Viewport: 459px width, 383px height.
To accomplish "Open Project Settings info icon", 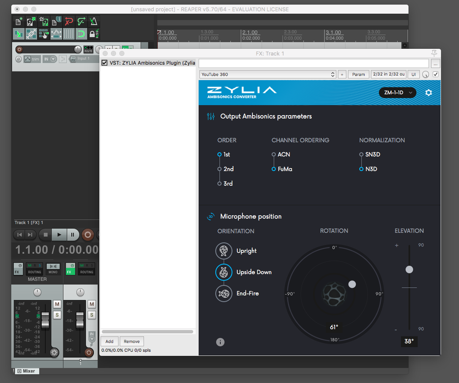I will [56, 22].
